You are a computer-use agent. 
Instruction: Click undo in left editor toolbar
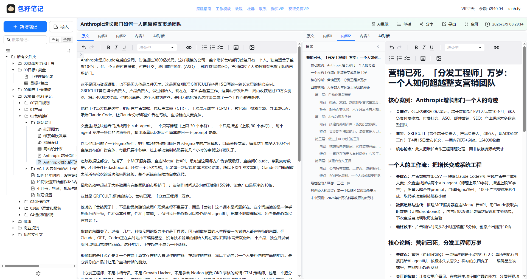(x=84, y=47)
